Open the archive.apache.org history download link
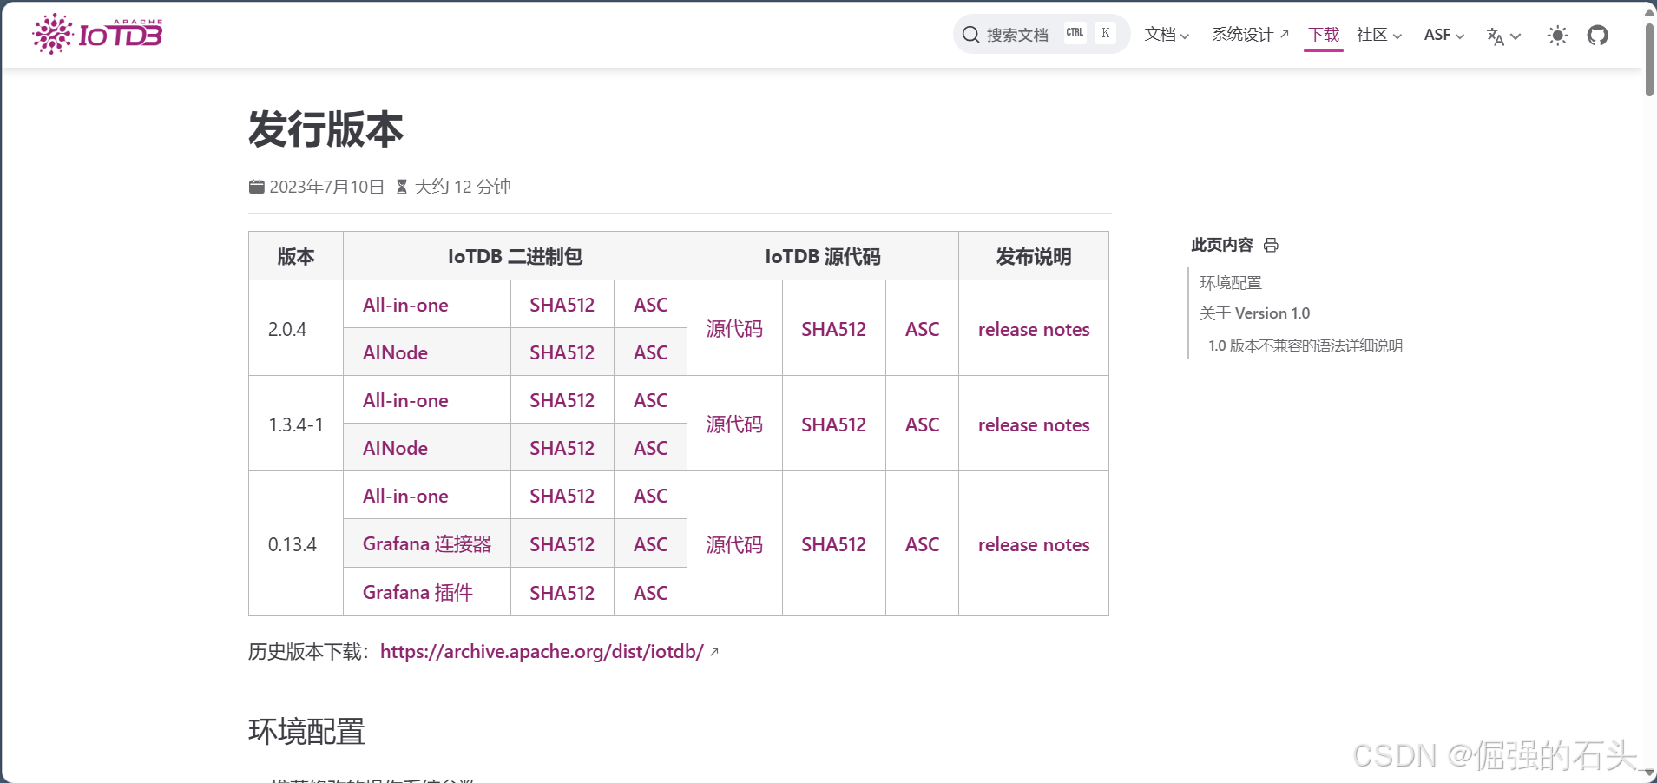Image resolution: width=1657 pixels, height=783 pixels. coord(542,651)
